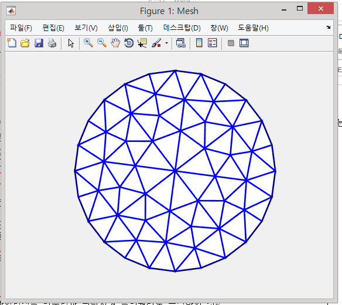This screenshot has height=305, width=342.
Task: Click the New Figure icon
Action: coord(12,43)
